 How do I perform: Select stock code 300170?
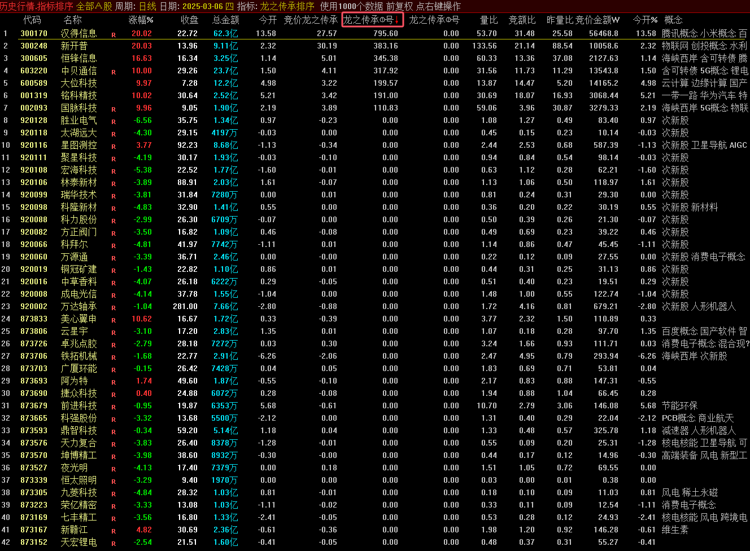point(34,33)
